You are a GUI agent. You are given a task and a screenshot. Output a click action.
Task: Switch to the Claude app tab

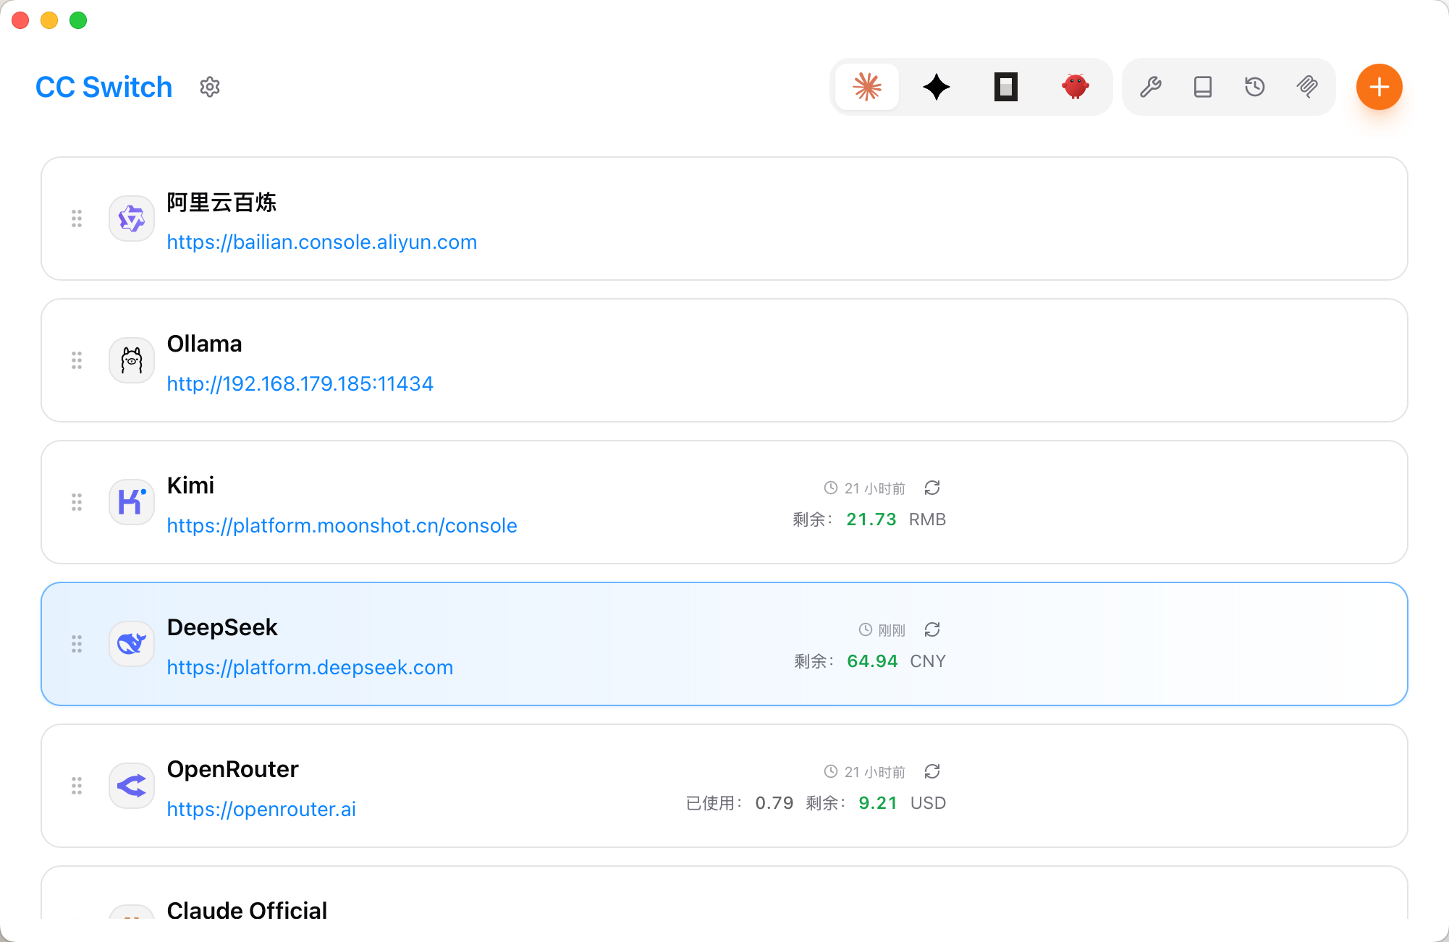867,87
